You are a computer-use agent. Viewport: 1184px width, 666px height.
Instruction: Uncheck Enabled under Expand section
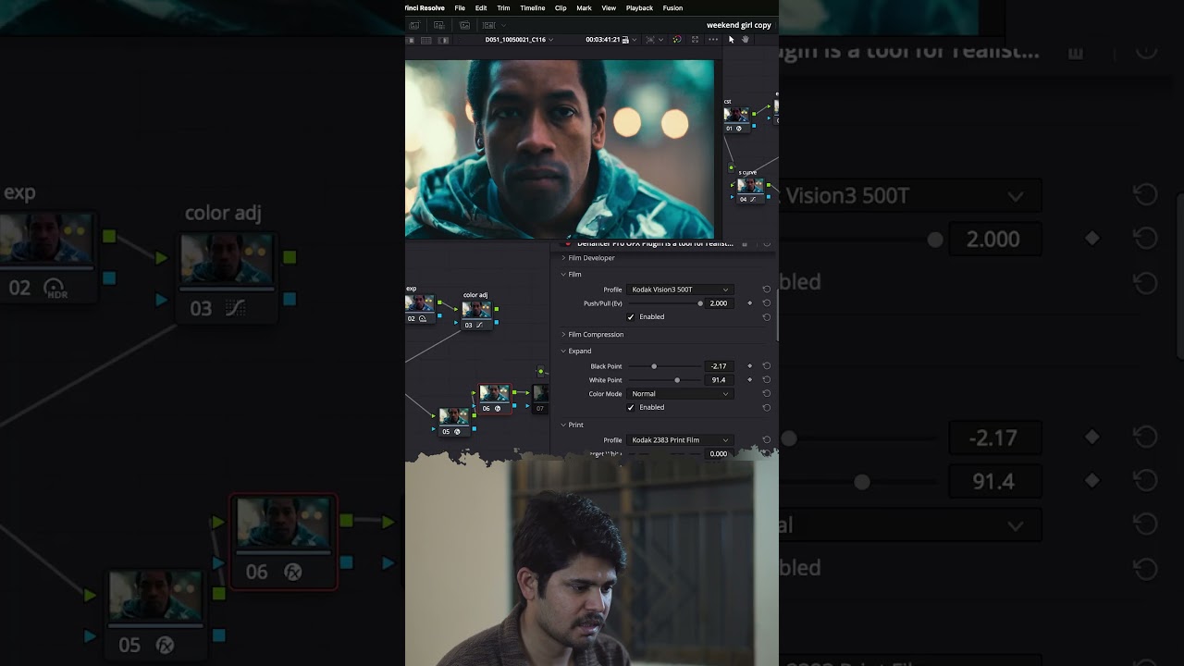coord(631,407)
